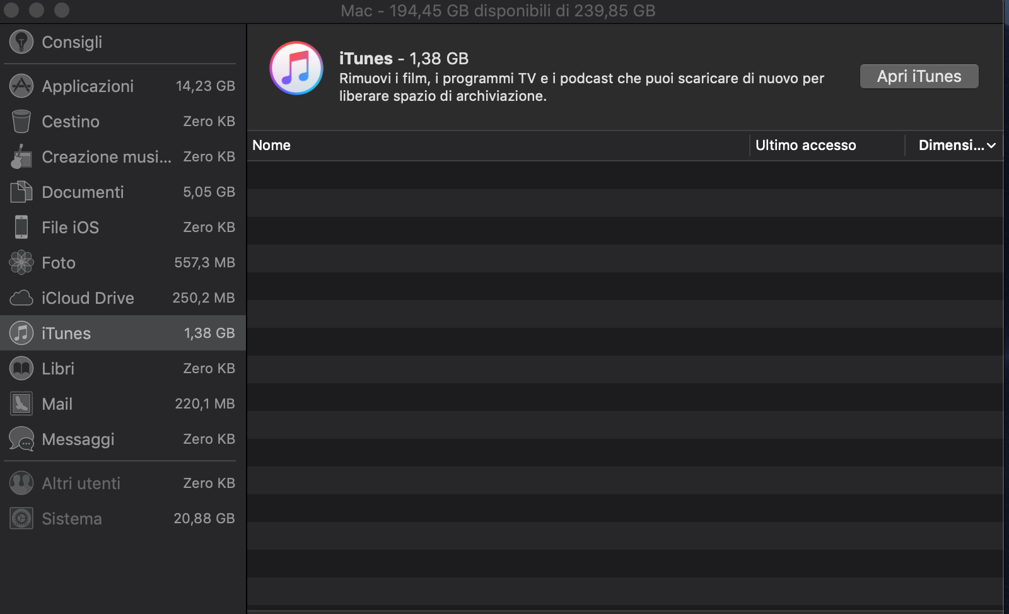This screenshot has width=1009, height=614.
Task: Click the Cestino trash bin icon
Action: [x=21, y=122]
